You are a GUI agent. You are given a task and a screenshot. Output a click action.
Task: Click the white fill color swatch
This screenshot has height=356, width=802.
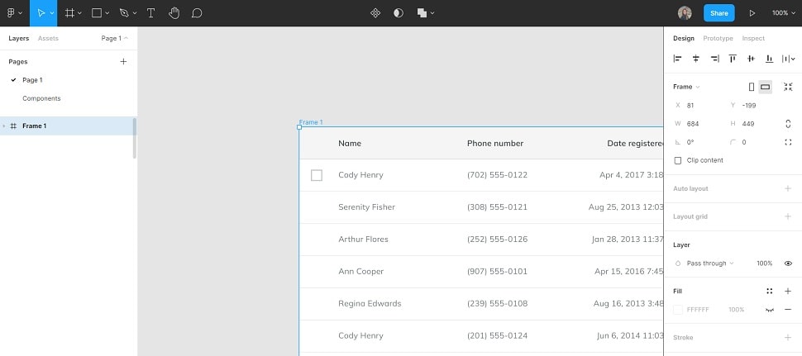pos(678,310)
